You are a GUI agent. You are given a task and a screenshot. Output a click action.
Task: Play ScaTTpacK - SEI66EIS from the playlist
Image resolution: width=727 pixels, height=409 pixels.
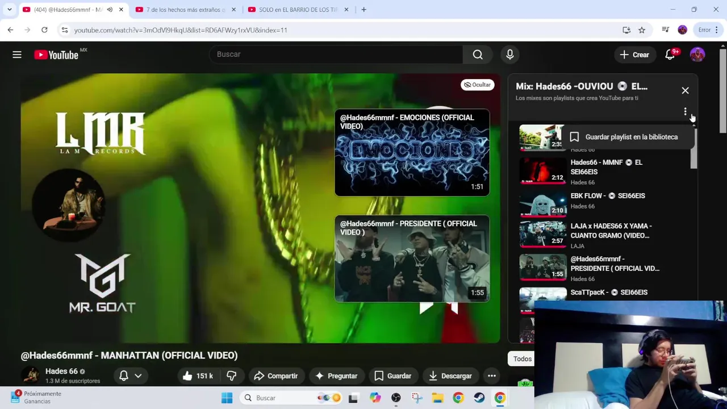(609, 293)
